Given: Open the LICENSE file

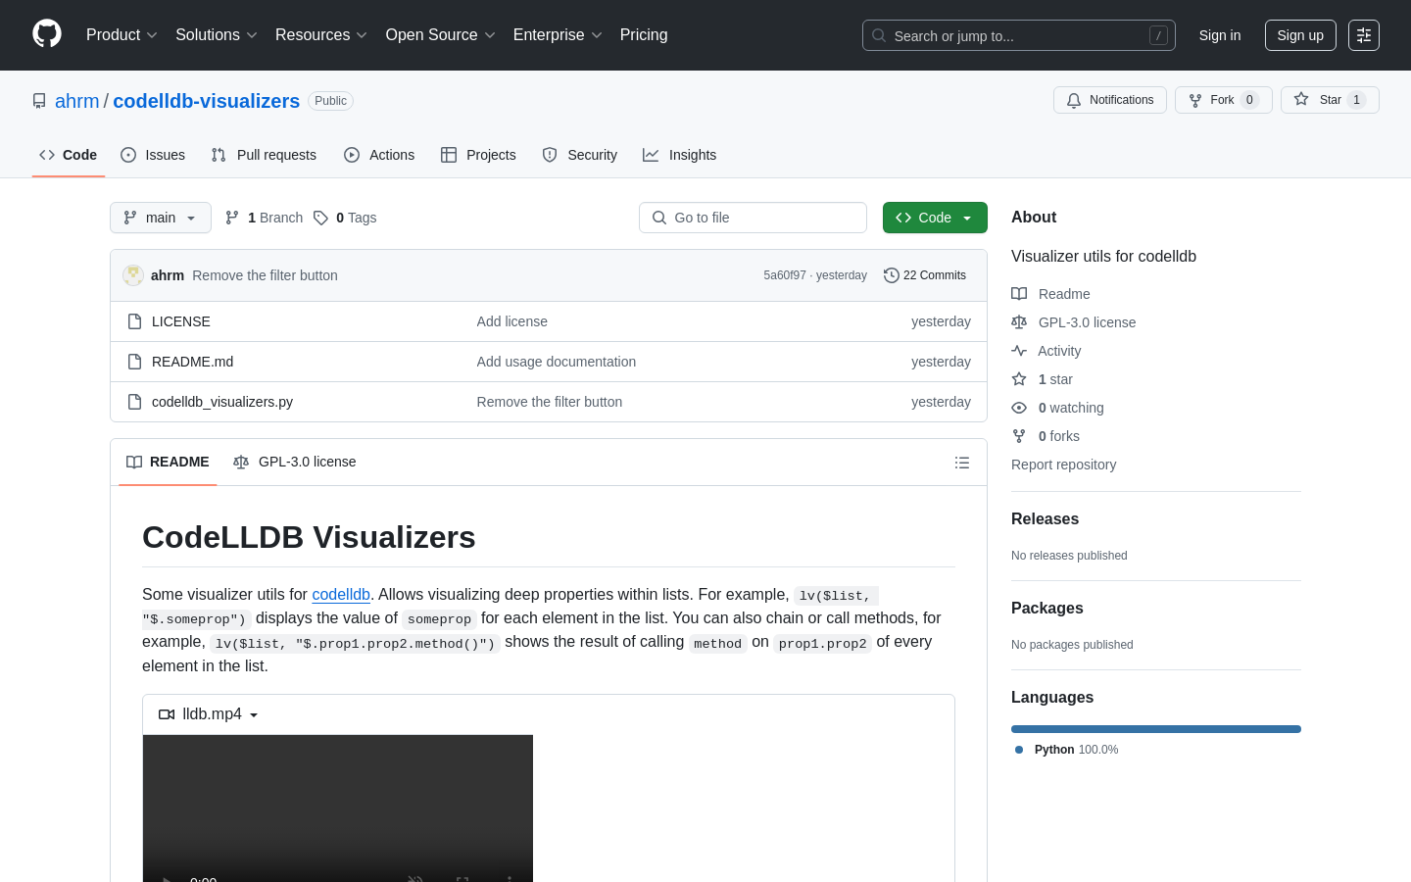Looking at the screenshot, I should (181, 321).
